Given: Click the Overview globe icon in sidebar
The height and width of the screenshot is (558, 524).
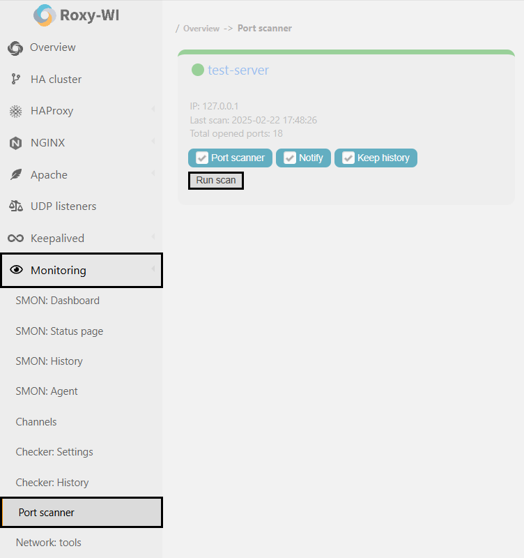Looking at the screenshot, I should point(15,47).
